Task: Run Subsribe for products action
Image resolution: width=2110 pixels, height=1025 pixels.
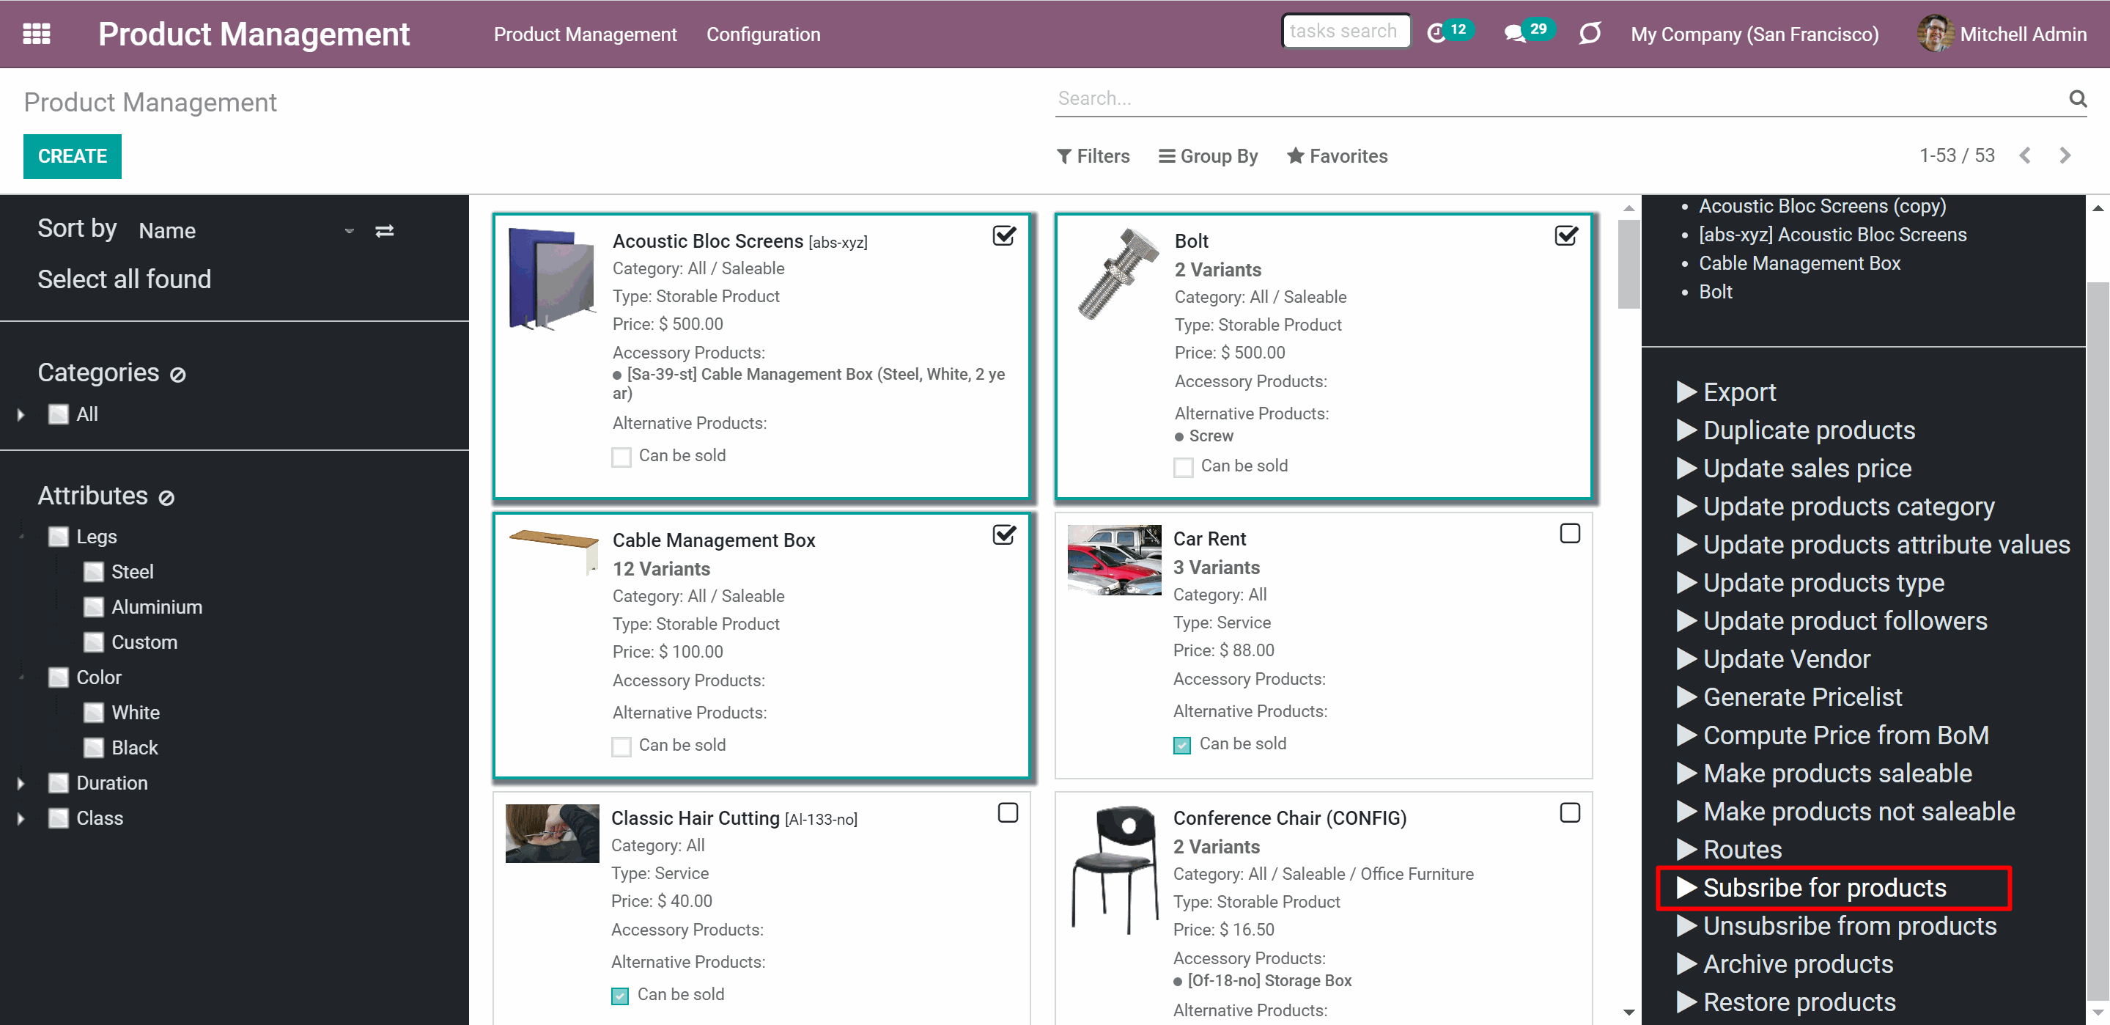Action: pos(1811,887)
